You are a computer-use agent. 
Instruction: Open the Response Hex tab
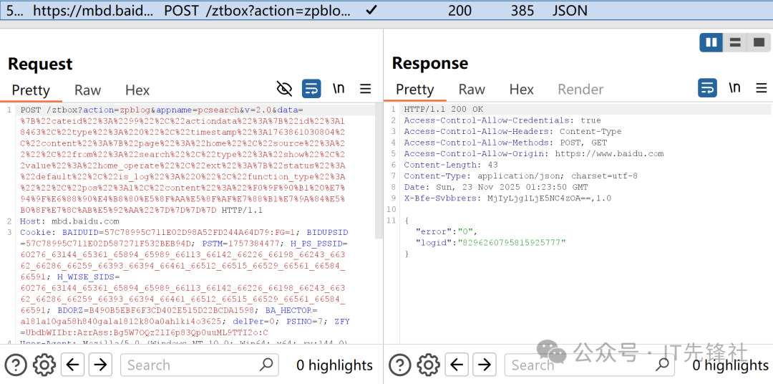pyautogui.click(x=522, y=90)
